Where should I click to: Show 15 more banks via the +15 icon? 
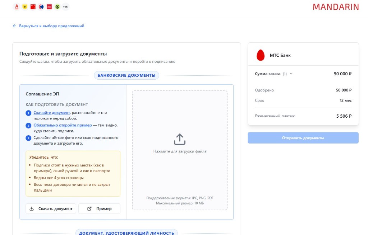[x=65, y=6]
